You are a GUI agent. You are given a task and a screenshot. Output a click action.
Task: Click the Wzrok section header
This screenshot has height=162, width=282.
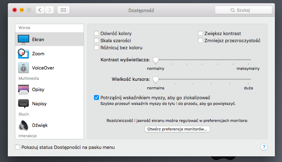pyautogui.click(x=24, y=28)
